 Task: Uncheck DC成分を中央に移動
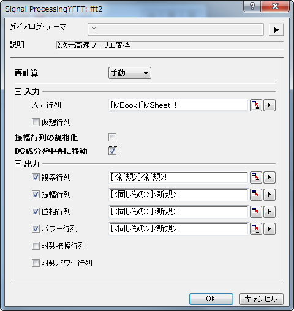113,151
